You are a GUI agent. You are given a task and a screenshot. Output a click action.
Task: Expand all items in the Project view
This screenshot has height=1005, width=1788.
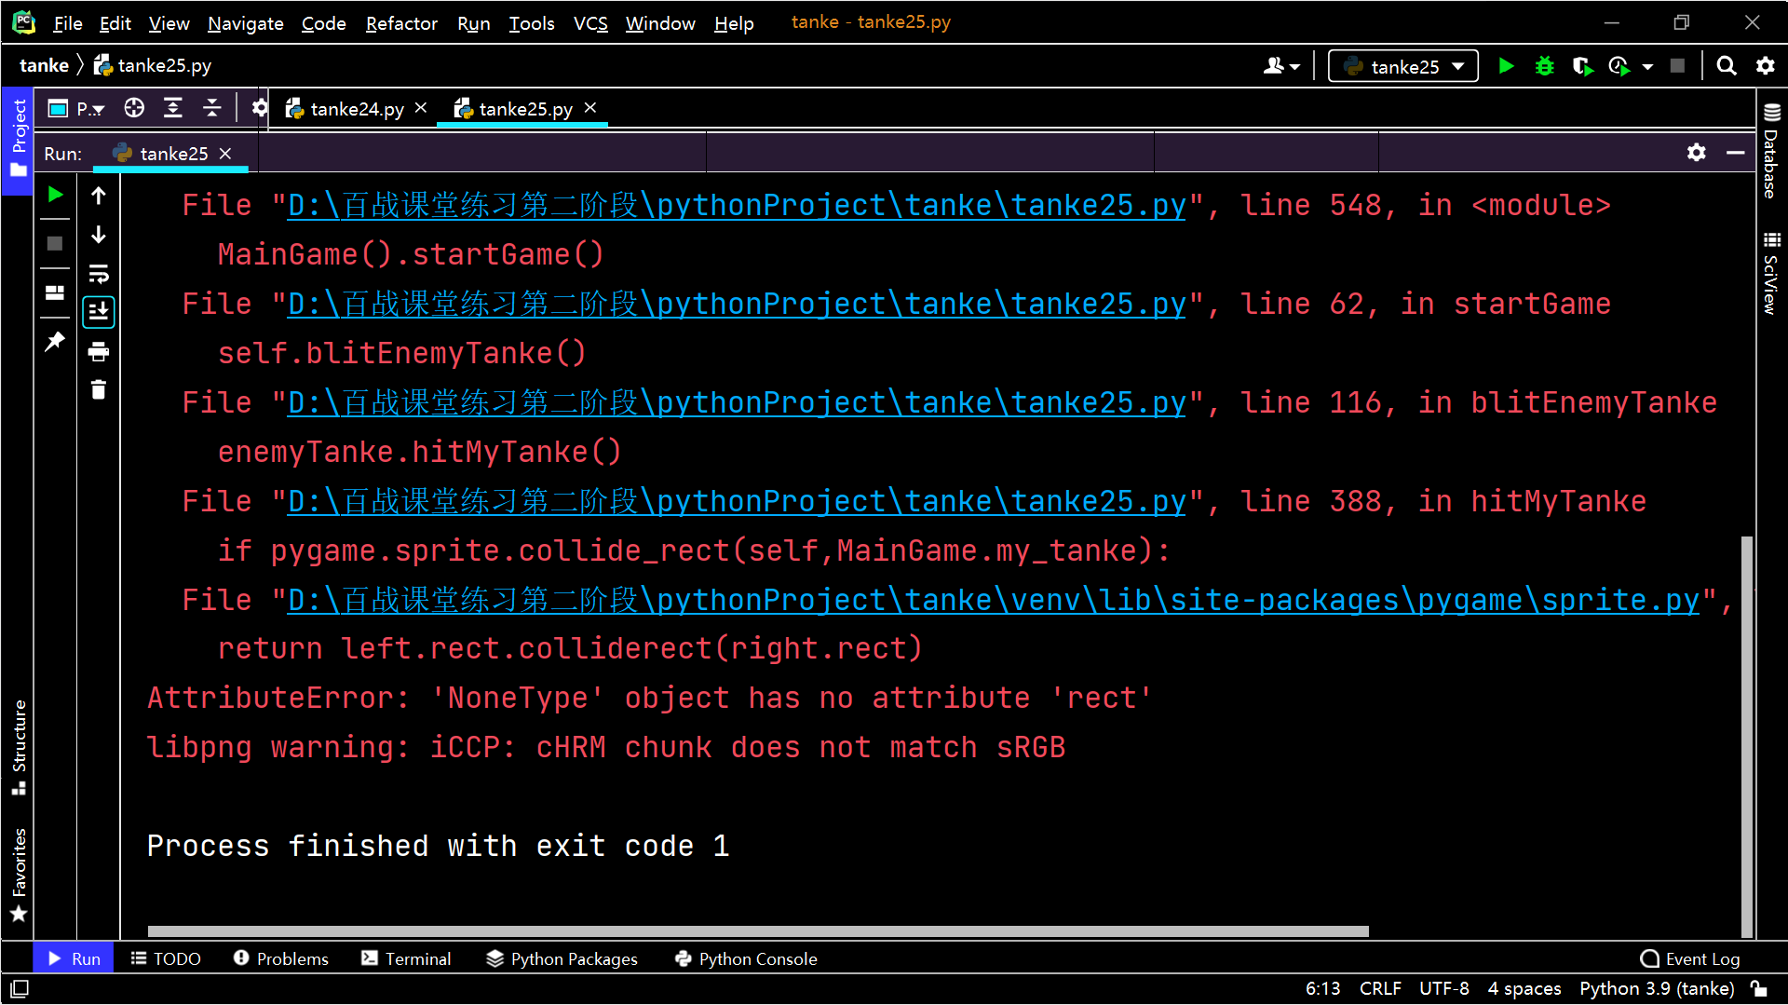173,108
